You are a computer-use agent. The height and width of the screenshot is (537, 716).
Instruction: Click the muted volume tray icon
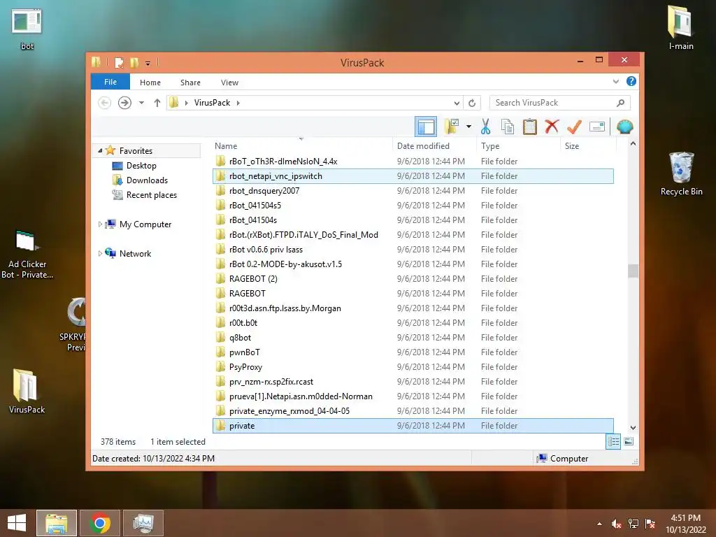tap(617, 524)
